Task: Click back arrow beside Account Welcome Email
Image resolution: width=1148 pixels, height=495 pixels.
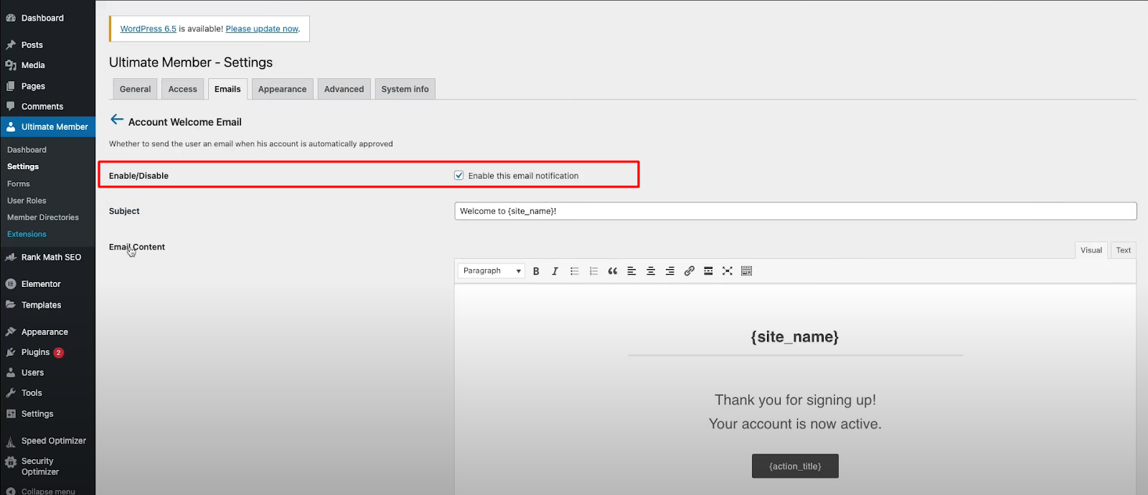Action: pos(117,120)
